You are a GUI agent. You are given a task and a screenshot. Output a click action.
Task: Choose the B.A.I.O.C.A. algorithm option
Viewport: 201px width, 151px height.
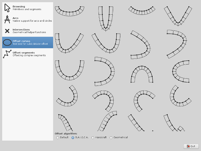click(x=73, y=137)
